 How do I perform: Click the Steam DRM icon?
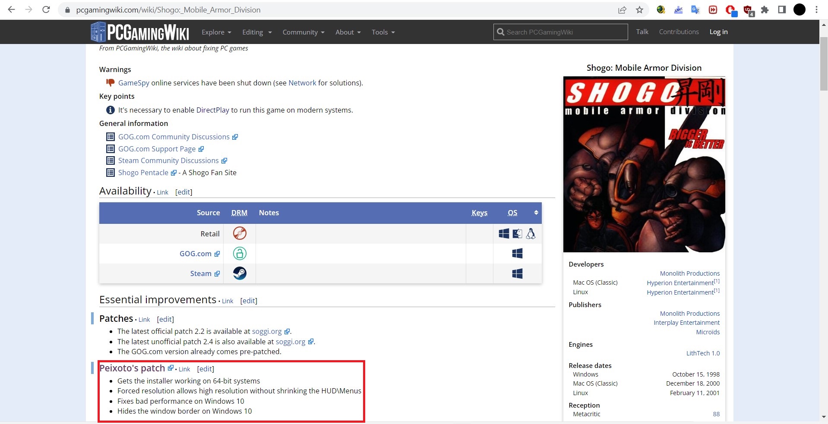240,273
